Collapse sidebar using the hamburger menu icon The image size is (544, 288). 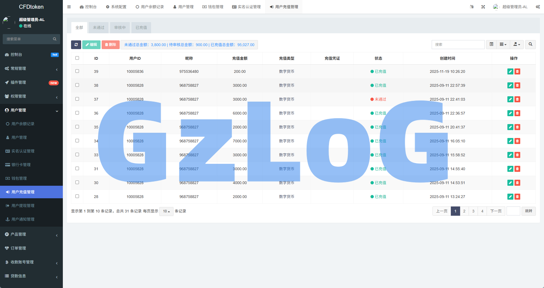[69, 7]
